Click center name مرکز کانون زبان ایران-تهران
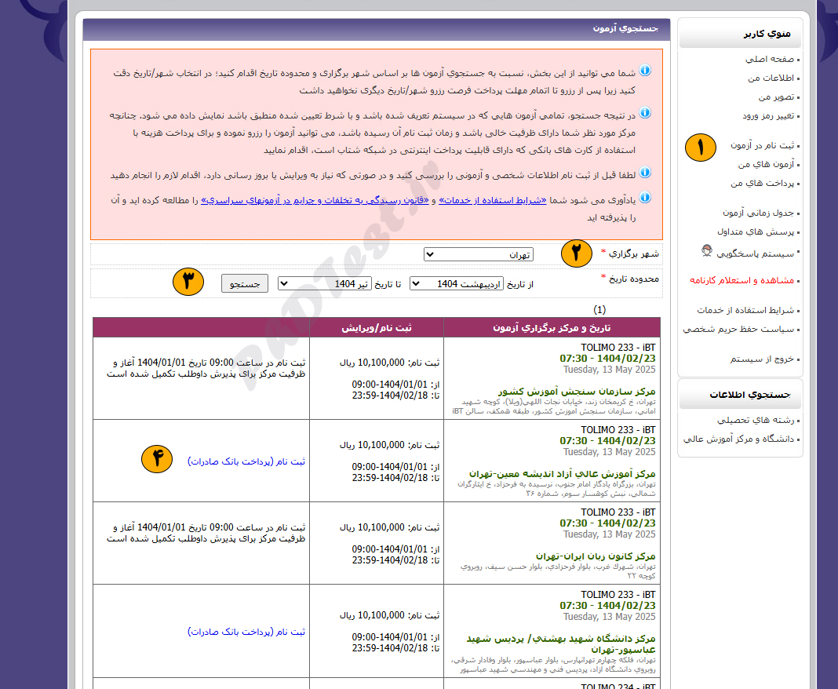838x689 pixels. click(x=596, y=556)
